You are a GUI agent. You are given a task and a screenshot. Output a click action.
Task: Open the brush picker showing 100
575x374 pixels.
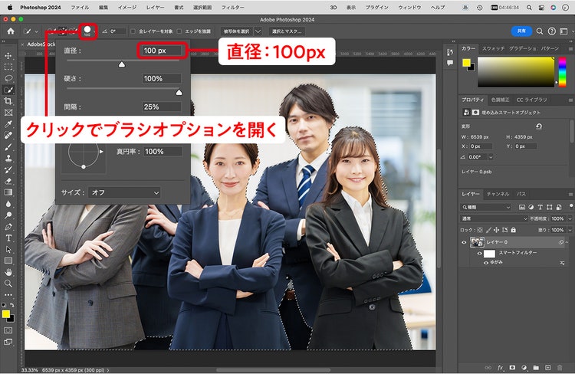point(87,31)
